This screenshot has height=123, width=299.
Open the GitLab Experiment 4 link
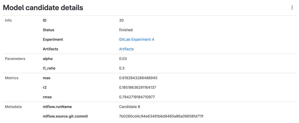[x=137, y=40]
